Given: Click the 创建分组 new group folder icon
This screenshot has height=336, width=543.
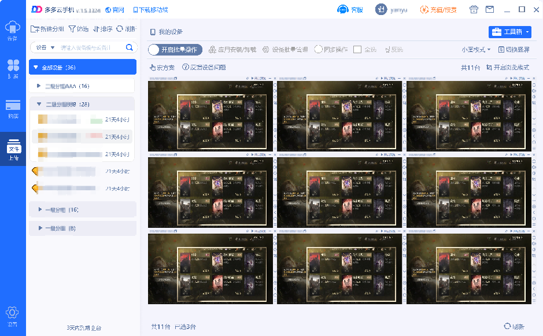Looking at the screenshot, I should [35, 29].
